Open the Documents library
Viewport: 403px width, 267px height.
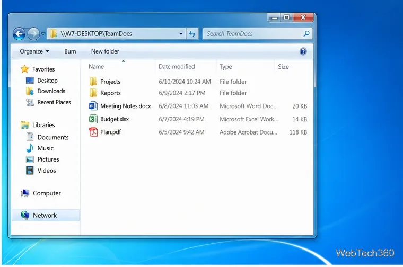pos(53,137)
